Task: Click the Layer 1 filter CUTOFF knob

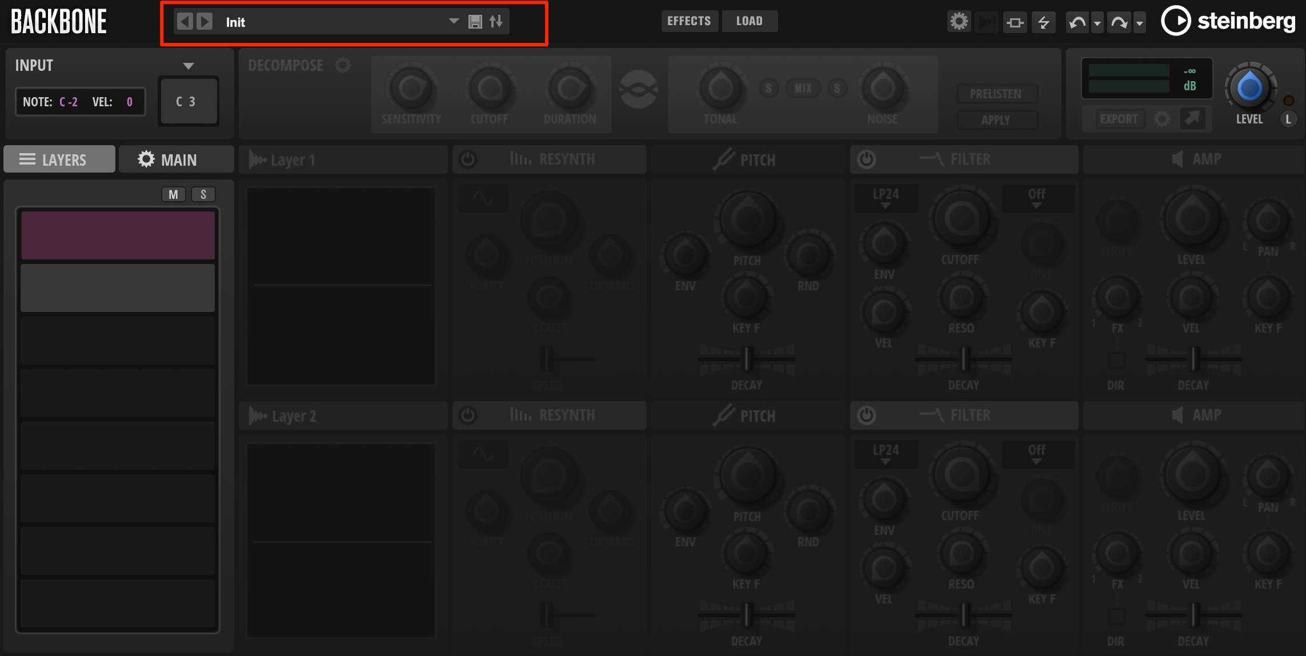Action: 962,219
